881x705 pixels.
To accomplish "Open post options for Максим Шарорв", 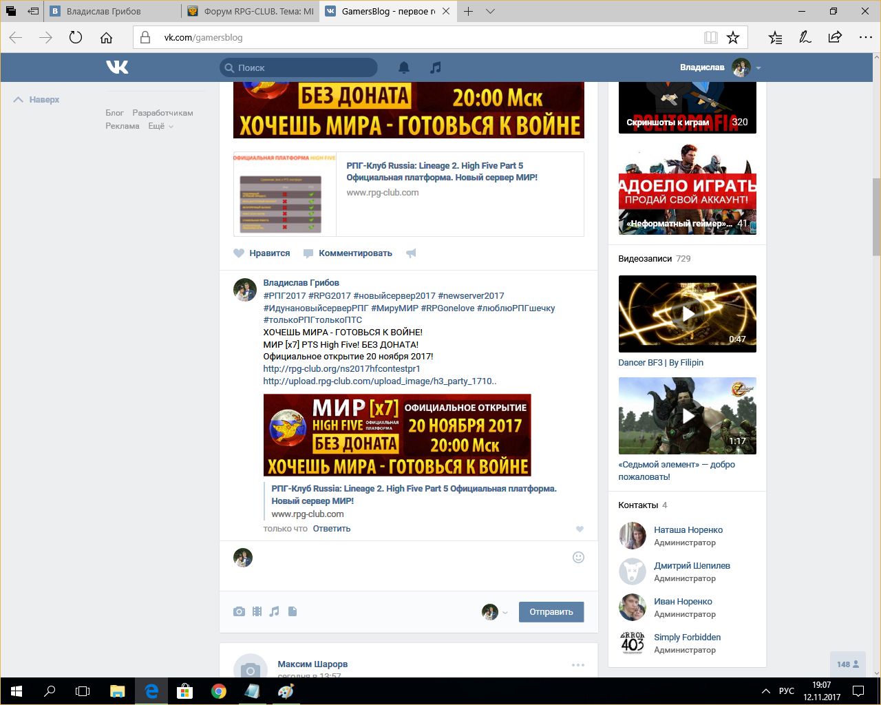I will point(578,665).
